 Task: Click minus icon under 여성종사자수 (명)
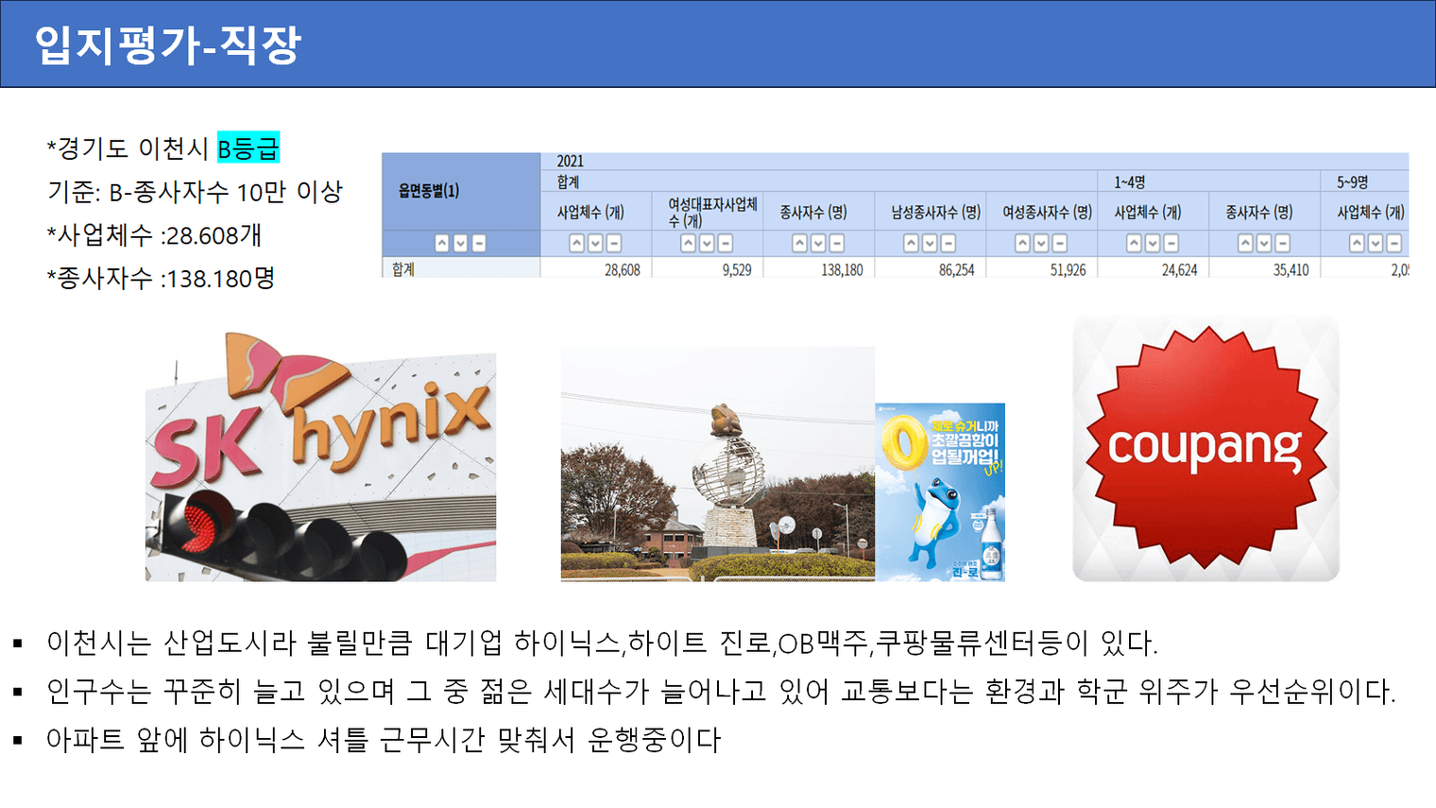1060,243
